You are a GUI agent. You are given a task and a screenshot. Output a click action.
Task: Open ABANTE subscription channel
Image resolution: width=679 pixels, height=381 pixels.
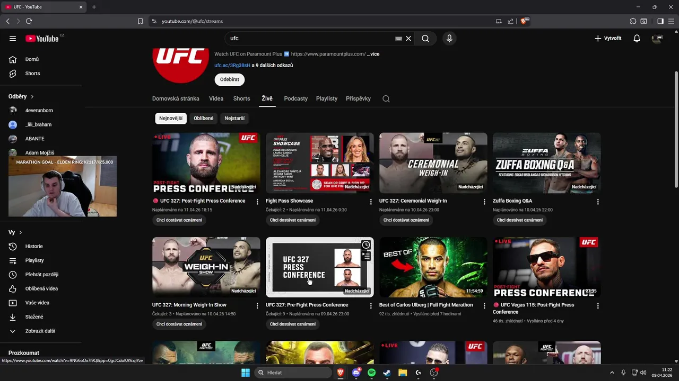coord(35,139)
